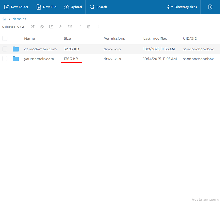Sort by the Last modified column header
The image size is (220, 202).
pyautogui.click(x=155, y=38)
